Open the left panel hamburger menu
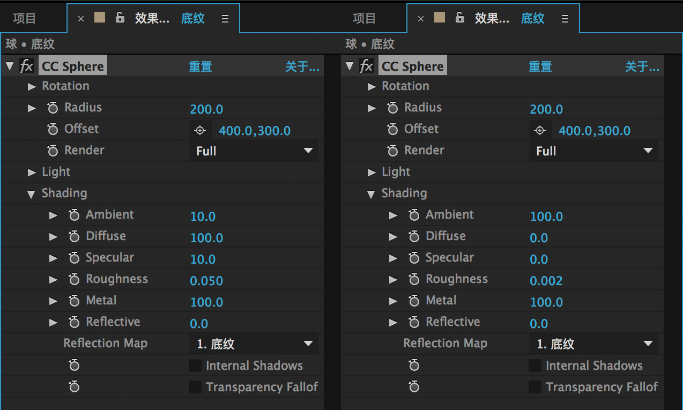 225,19
